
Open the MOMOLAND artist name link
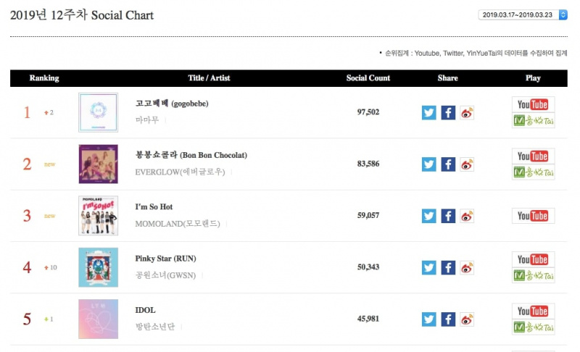(x=178, y=224)
